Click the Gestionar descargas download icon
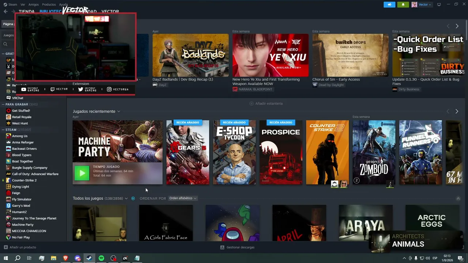 [222, 247]
